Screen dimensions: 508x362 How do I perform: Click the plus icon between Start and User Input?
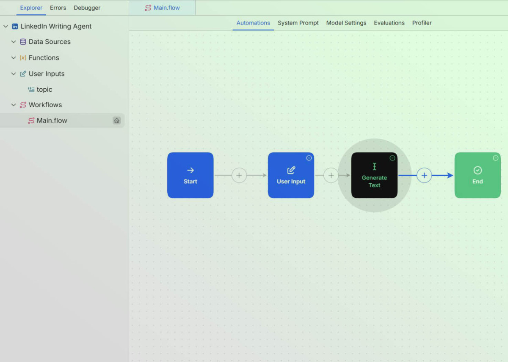(x=239, y=175)
